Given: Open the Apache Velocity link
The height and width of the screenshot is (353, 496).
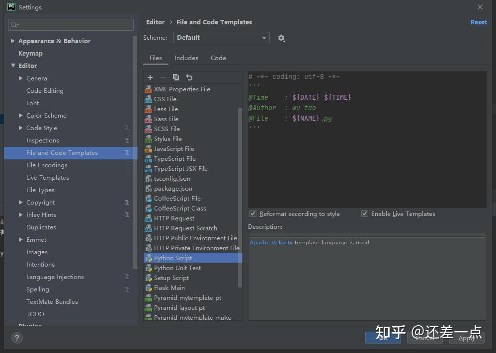Looking at the screenshot, I should 271,242.
